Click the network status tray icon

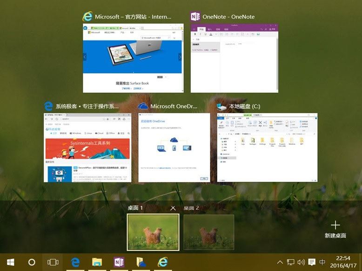(x=290, y=262)
